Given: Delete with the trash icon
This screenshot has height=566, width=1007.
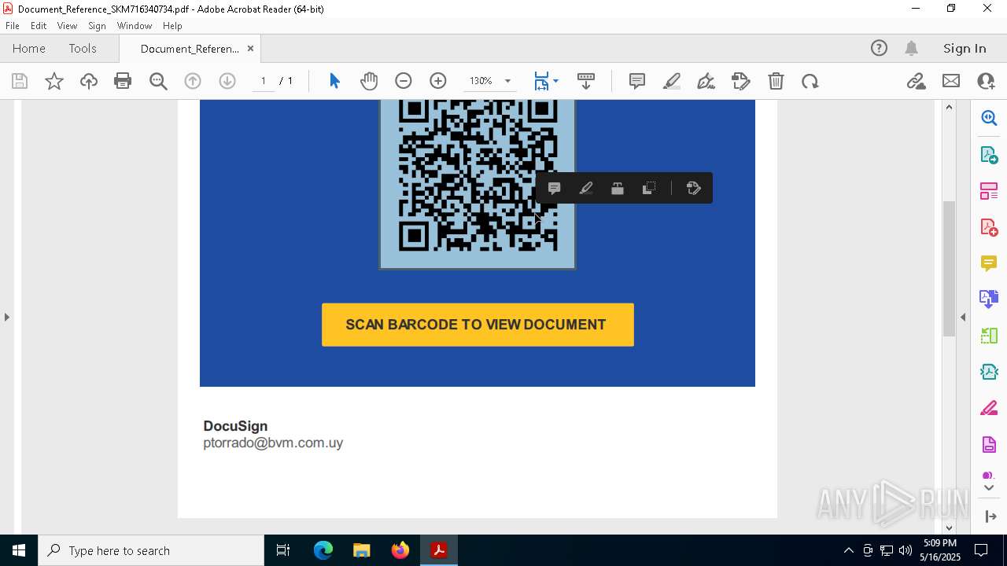Looking at the screenshot, I should tap(776, 81).
